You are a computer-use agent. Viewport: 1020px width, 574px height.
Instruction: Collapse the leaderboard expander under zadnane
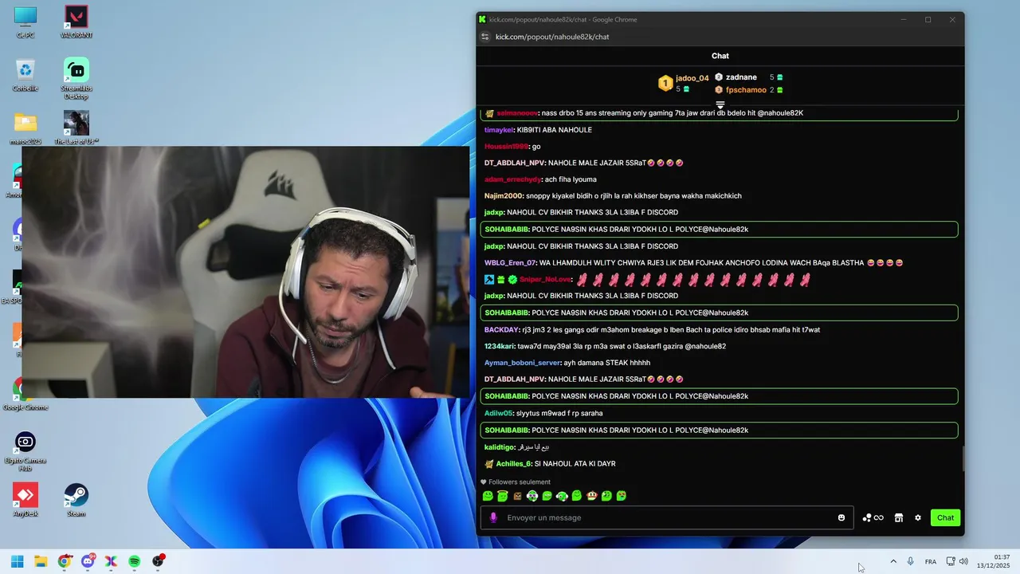(x=720, y=105)
